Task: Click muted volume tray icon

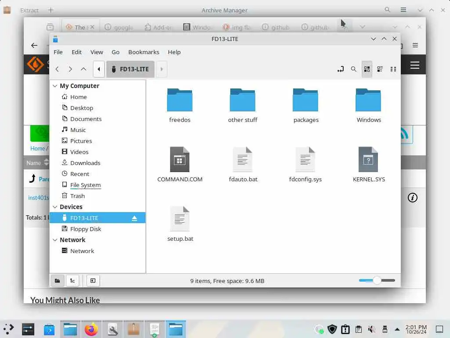Action: (372, 329)
